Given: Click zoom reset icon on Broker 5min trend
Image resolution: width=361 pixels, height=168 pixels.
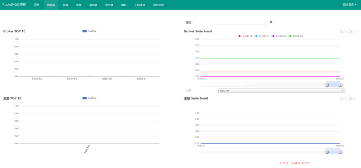Looking at the screenshot, I should 346,32.
